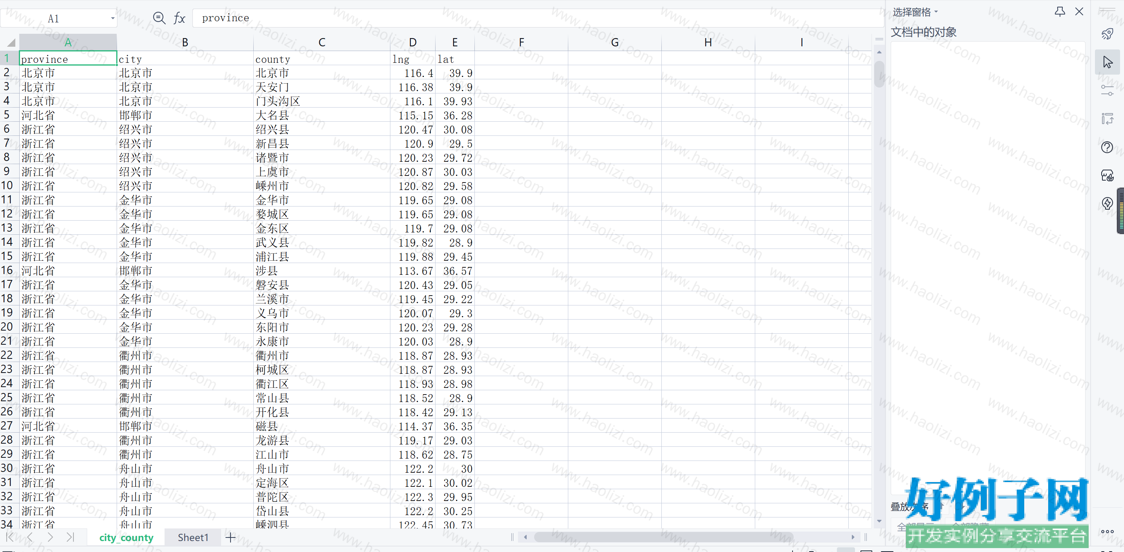Select '邯郸市' in row 16
1124x552 pixels.
click(185, 271)
